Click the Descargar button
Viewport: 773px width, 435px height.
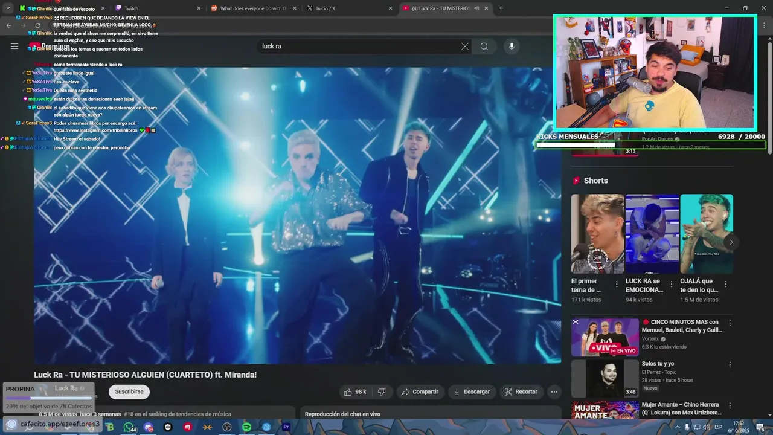coord(472,391)
